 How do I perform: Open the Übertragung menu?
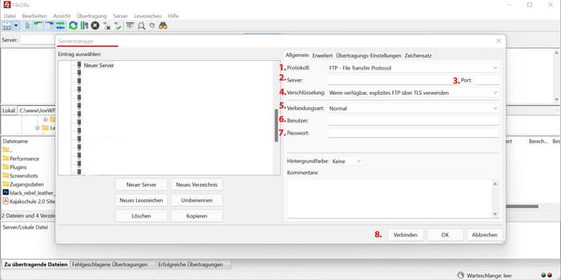pyautogui.click(x=92, y=16)
